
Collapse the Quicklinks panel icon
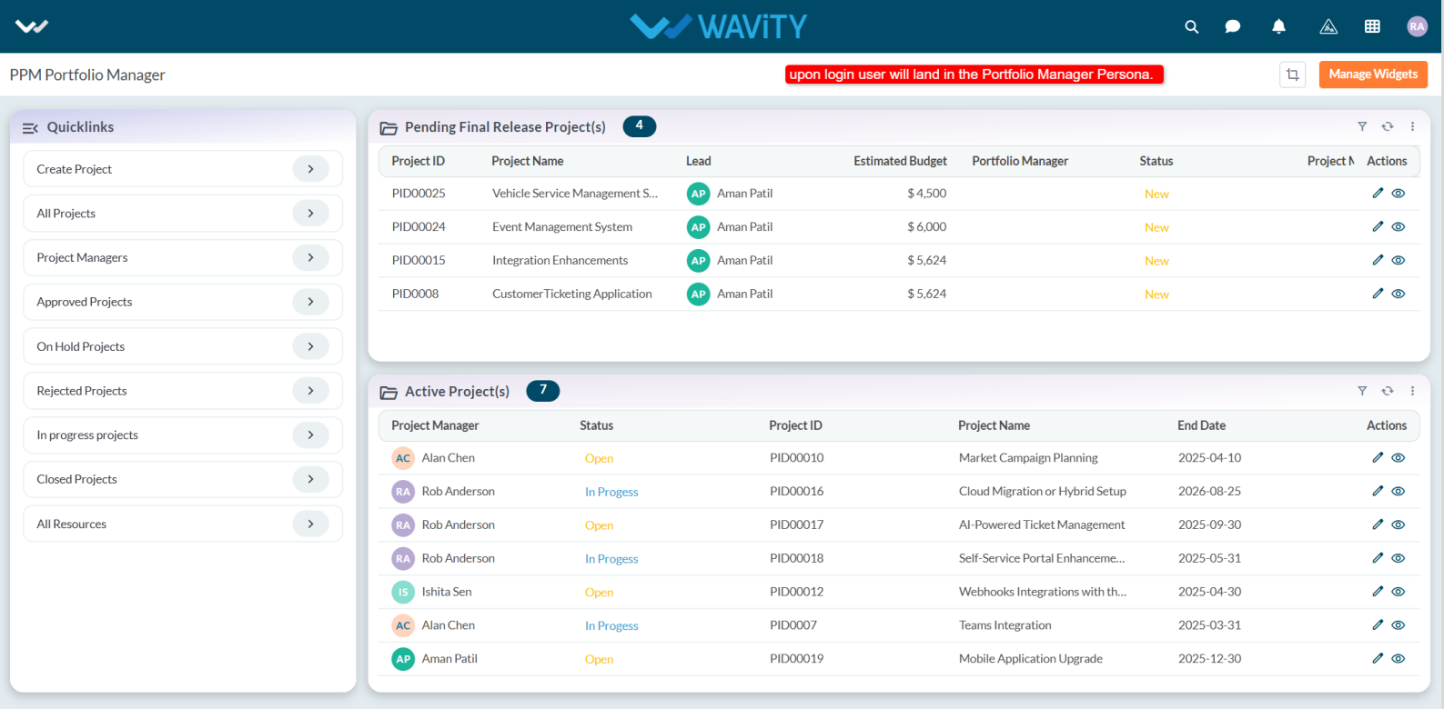pos(30,128)
